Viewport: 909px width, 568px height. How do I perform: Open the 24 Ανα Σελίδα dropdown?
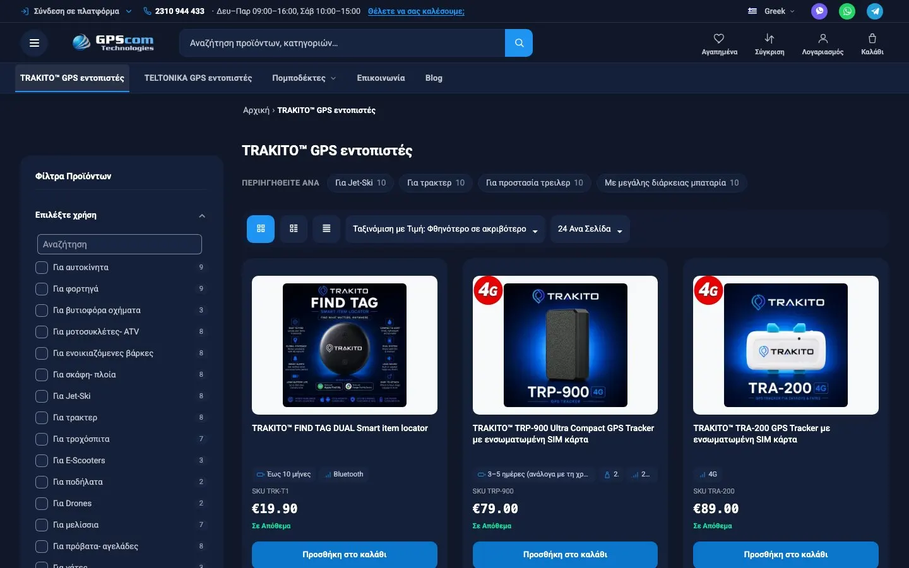pos(590,229)
